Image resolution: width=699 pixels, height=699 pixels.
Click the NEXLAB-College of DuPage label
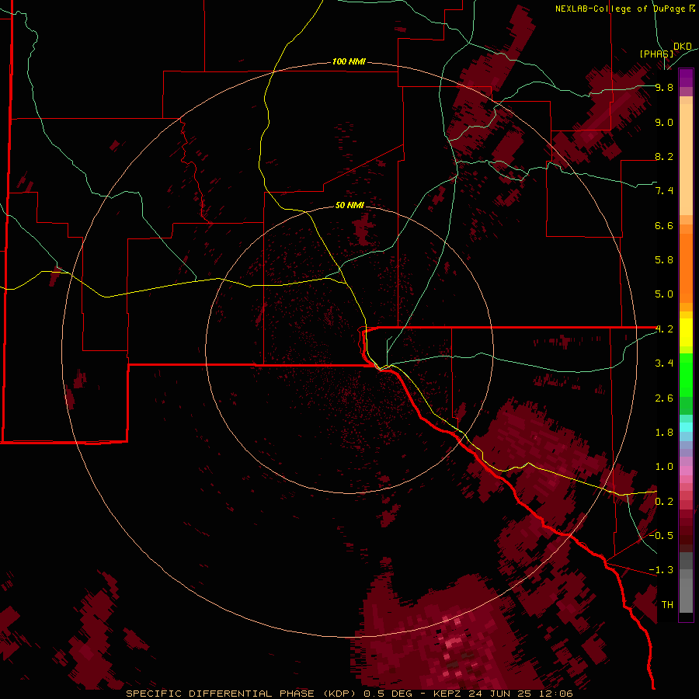625,9
